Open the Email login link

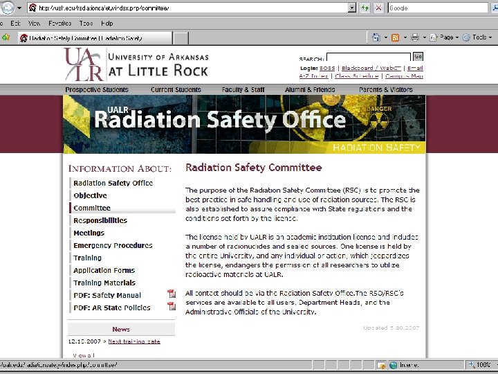(x=415, y=68)
